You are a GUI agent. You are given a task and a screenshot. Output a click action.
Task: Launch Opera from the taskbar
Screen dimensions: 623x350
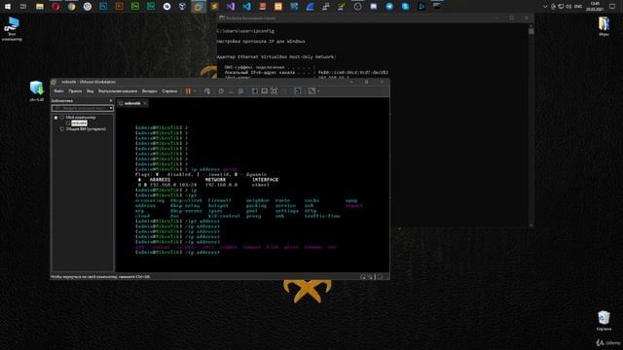55,7
